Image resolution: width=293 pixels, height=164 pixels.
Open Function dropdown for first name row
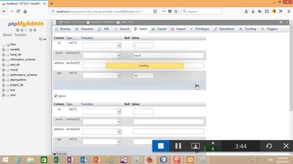coord(102,56)
